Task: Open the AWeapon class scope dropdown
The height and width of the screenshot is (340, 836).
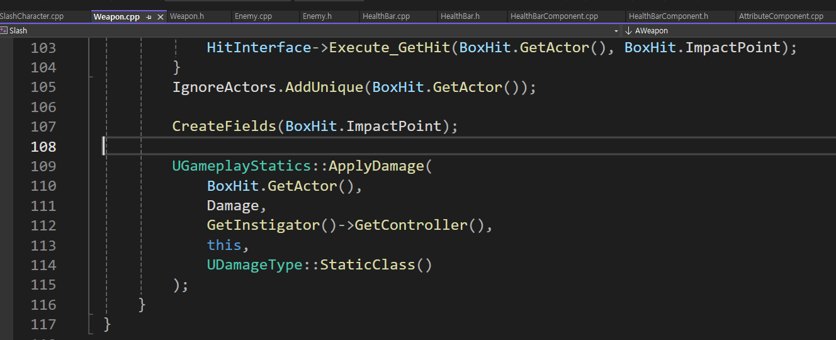Action: [729, 30]
